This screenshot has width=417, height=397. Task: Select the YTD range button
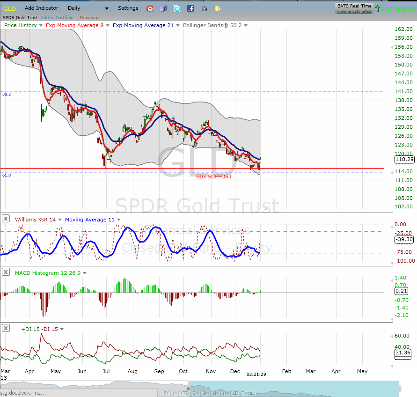coord(184,393)
